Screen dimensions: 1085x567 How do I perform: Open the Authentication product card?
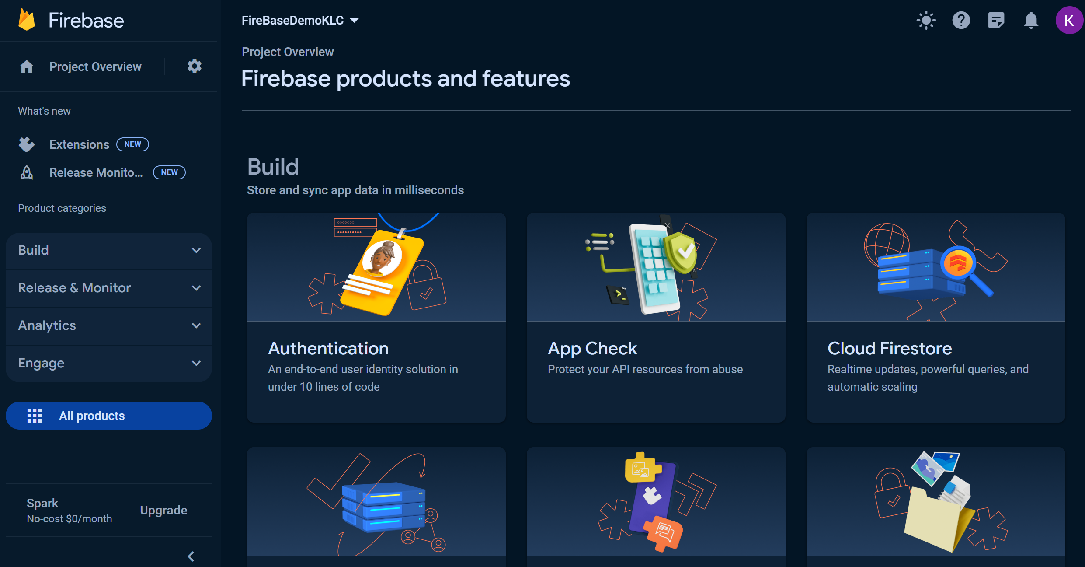(x=376, y=317)
